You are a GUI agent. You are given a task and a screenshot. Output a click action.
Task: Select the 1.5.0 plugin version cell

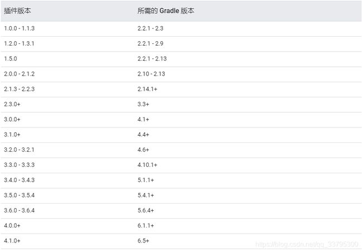(x=11, y=58)
